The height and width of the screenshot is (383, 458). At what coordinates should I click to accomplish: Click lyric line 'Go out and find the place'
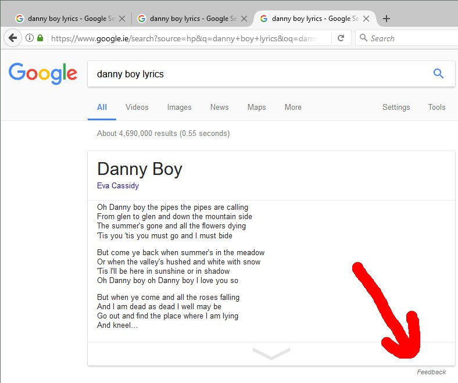(x=167, y=316)
